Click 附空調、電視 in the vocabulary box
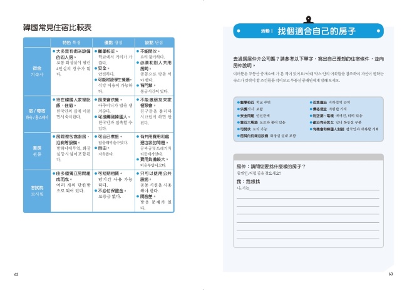 [322, 116]
